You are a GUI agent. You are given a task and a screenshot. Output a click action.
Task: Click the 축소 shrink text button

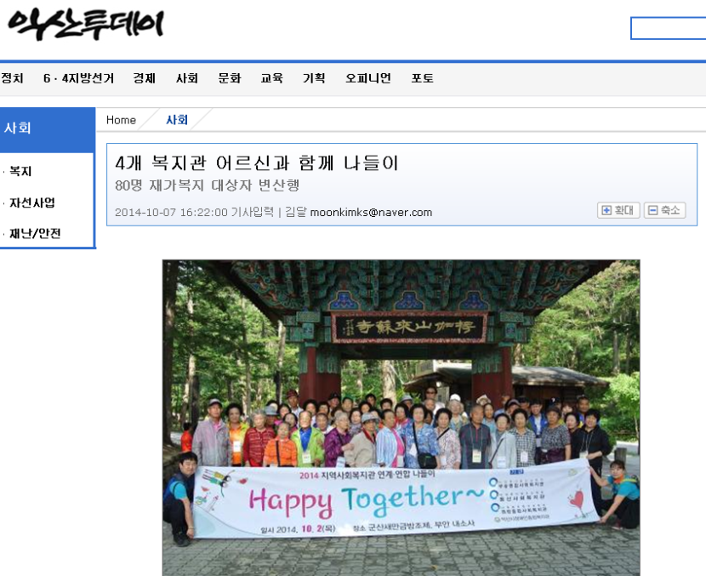tap(664, 210)
